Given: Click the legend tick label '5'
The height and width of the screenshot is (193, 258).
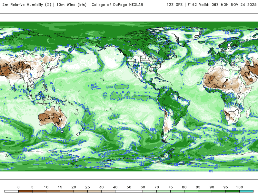Looking at the screenshot, I should 32,187.
